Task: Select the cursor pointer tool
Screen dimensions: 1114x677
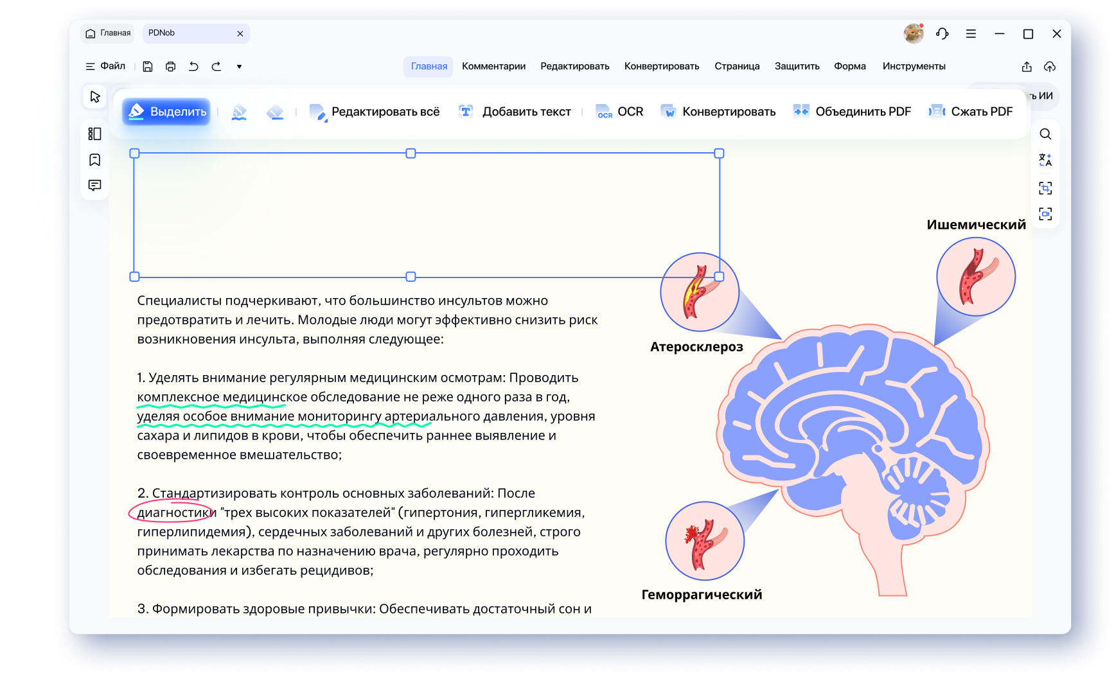Action: tap(95, 96)
